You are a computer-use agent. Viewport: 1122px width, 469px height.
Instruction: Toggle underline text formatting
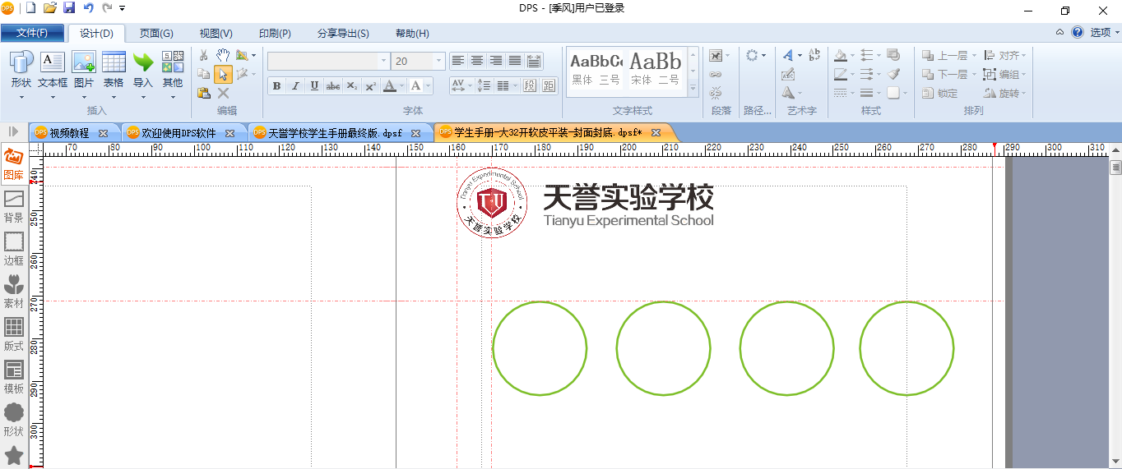click(314, 86)
